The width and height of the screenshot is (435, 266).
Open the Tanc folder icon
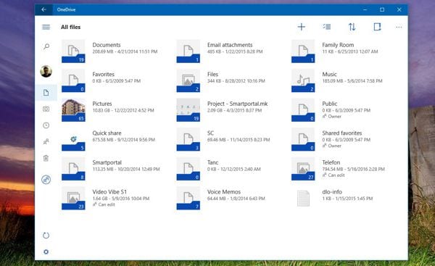(x=188, y=169)
